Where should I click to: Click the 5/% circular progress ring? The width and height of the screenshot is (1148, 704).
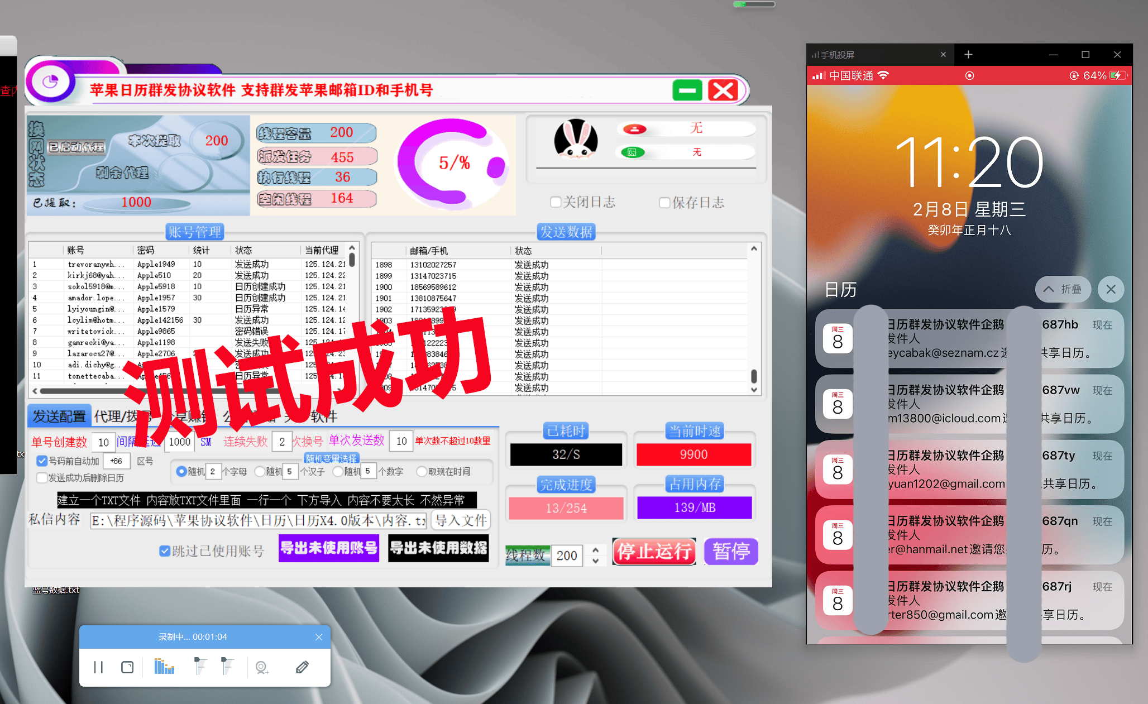453,162
